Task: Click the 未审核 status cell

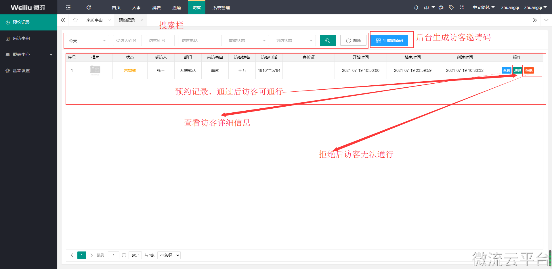Action: (130, 70)
